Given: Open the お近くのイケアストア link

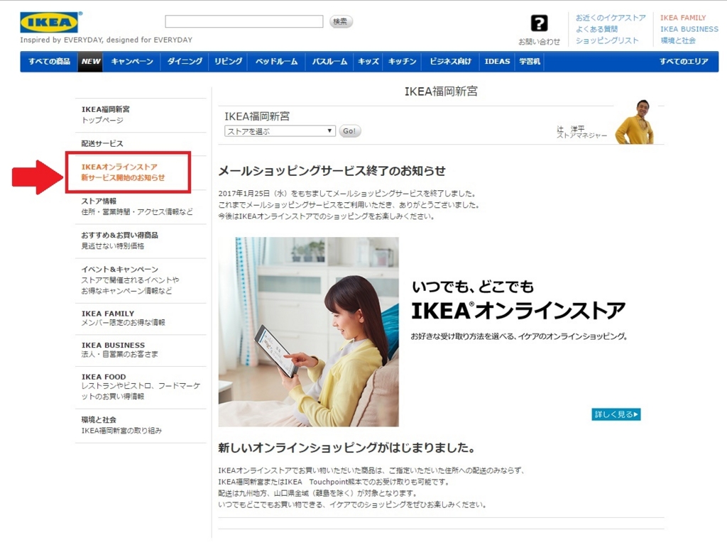Looking at the screenshot, I should click(610, 18).
